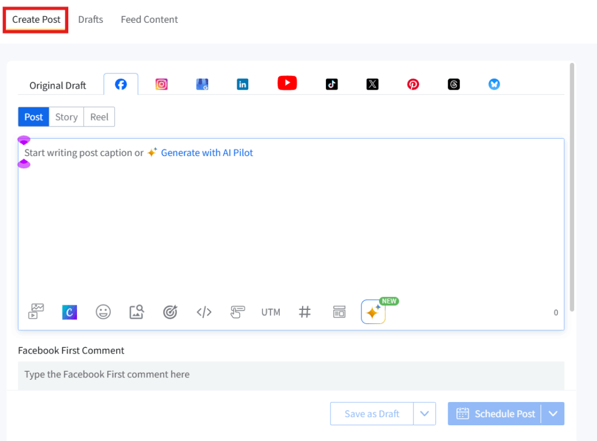
Task: Open the code snippet tool
Action: (x=203, y=312)
